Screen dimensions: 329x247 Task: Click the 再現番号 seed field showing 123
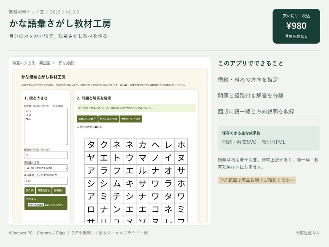pyautogui.click(x=46, y=181)
